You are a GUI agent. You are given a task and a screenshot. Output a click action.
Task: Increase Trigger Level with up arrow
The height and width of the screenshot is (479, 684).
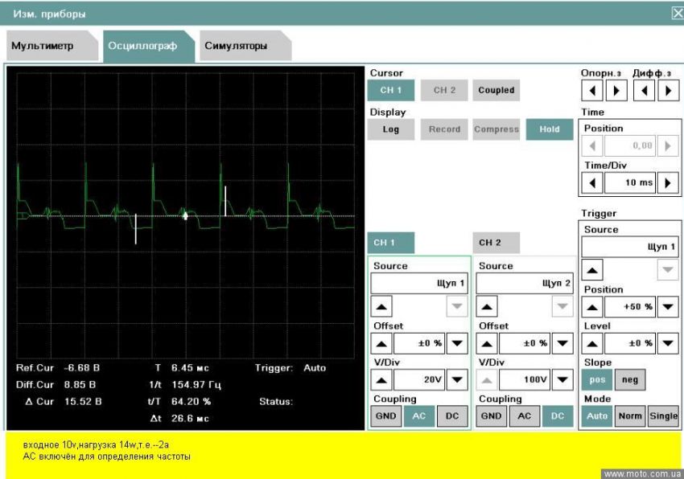click(592, 343)
